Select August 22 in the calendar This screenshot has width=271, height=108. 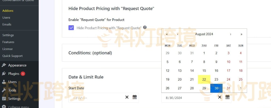coord(204,79)
